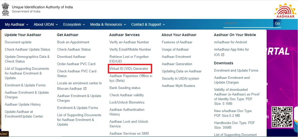The width and height of the screenshot is (298, 137).
Task: Click Aadhaar Services section heading
Action: pyautogui.click(x=124, y=35)
